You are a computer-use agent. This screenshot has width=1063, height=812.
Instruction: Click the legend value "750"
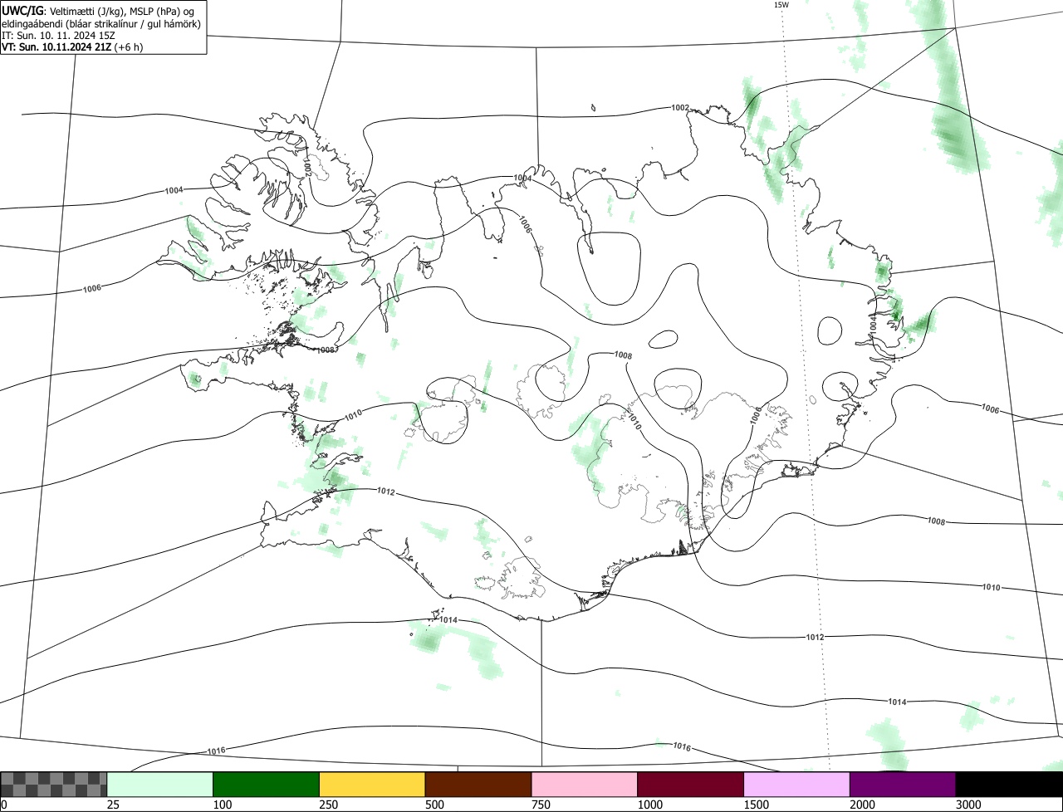[541, 805]
